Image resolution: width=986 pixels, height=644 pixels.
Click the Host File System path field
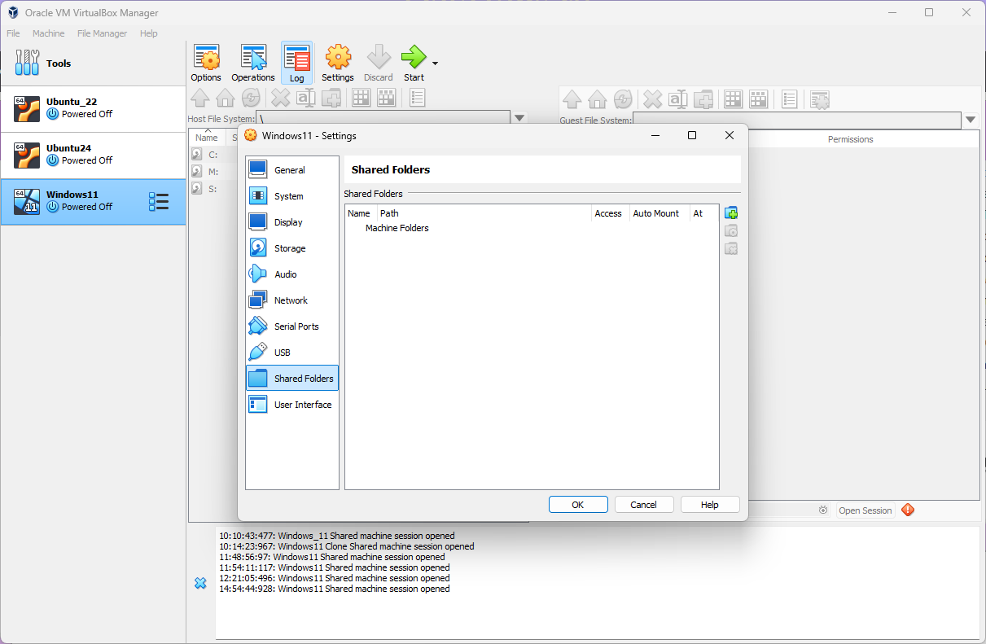pos(383,119)
